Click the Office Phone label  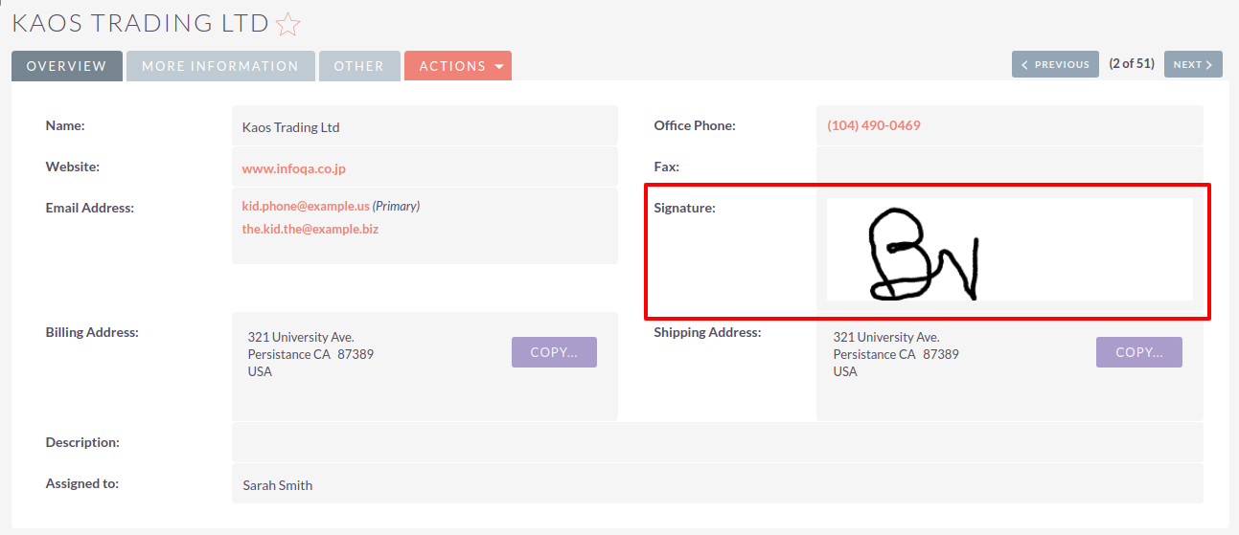tap(695, 125)
